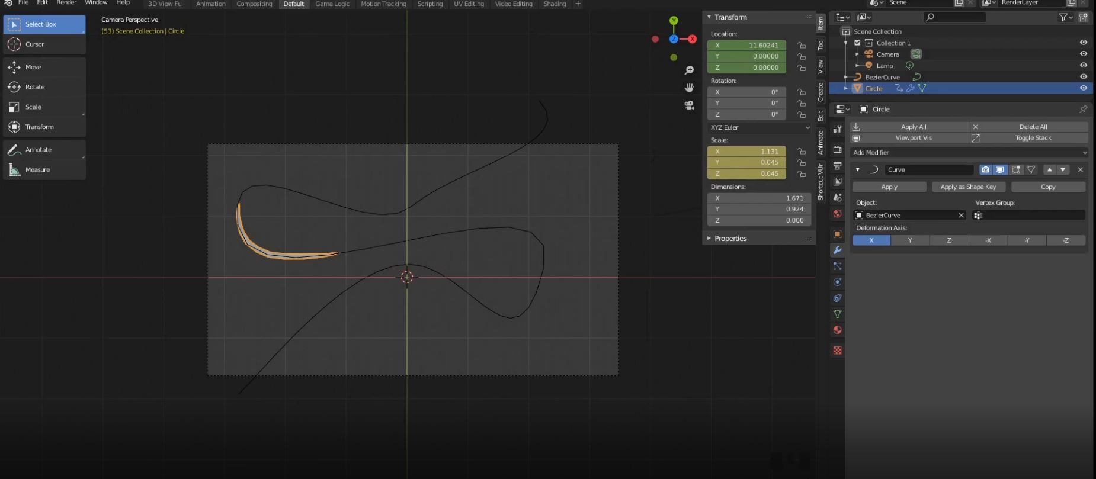Select the Measure tool
The height and width of the screenshot is (479, 1096).
[x=37, y=170]
